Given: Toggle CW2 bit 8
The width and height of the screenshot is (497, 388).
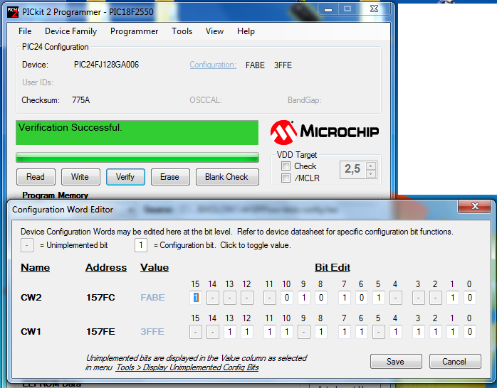Looking at the screenshot, I should pyautogui.click(x=320, y=298).
